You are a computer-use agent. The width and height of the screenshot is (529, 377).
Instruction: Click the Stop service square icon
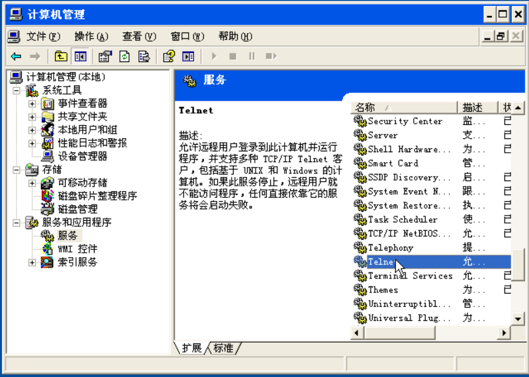click(x=233, y=56)
